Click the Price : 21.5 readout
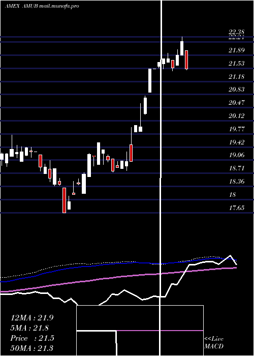 [x=32, y=338]
